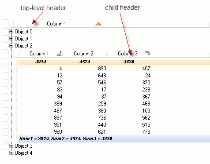Expand Object 4 node
The width and height of the screenshot is (210, 164).
[11, 153]
